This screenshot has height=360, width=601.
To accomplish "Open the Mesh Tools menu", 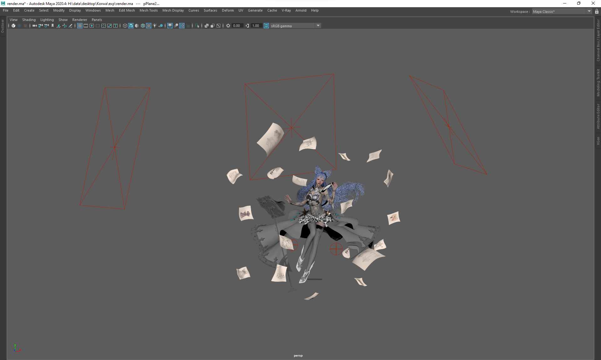I will pos(148,10).
